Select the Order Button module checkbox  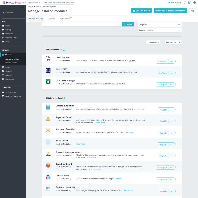pyautogui.click(x=175, y=61)
